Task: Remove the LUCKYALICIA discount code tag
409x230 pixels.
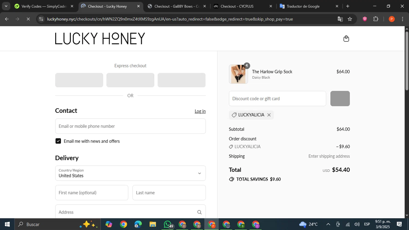Action: pos(269,115)
